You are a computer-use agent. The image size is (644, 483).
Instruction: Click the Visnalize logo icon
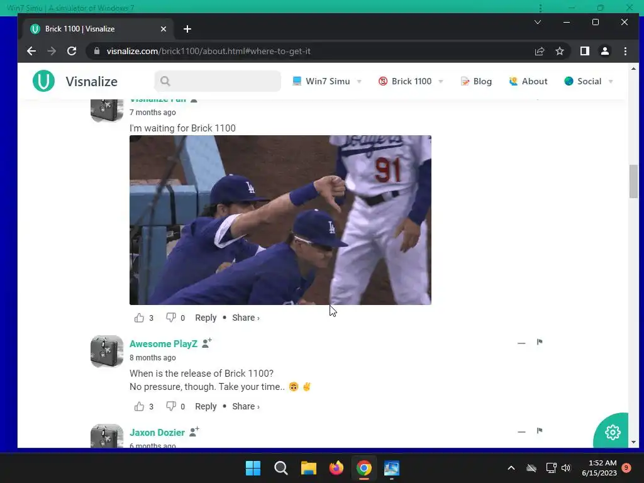[43, 81]
